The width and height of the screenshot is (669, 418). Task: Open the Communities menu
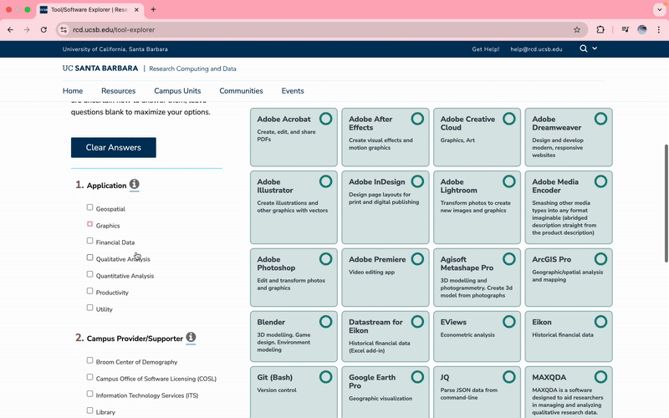pos(241,91)
